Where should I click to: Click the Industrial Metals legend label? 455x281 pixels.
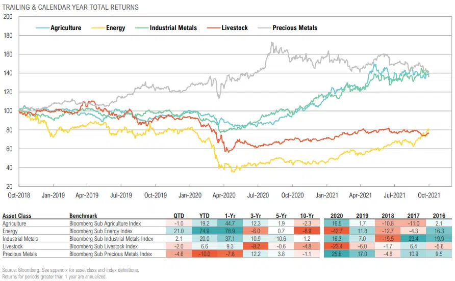click(173, 28)
